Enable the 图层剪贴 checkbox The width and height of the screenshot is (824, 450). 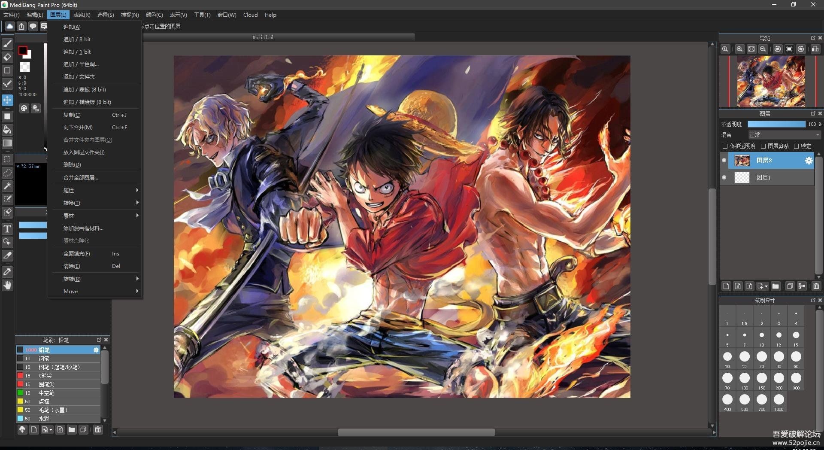[x=763, y=146]
